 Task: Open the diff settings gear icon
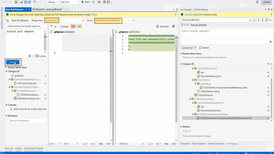coord(173,26)
